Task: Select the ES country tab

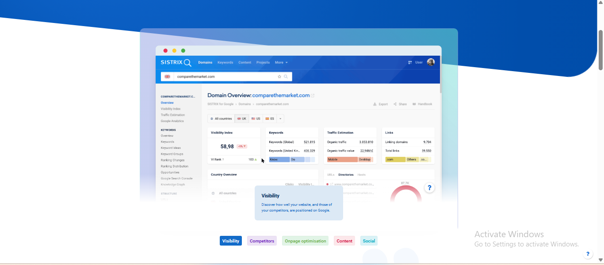Action: coord(270,118)
